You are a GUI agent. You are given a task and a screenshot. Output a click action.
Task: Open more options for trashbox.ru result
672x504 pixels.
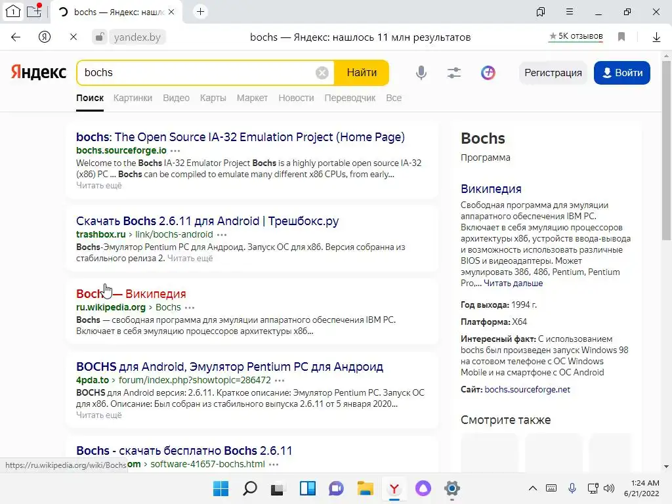[x=222, y=235]
